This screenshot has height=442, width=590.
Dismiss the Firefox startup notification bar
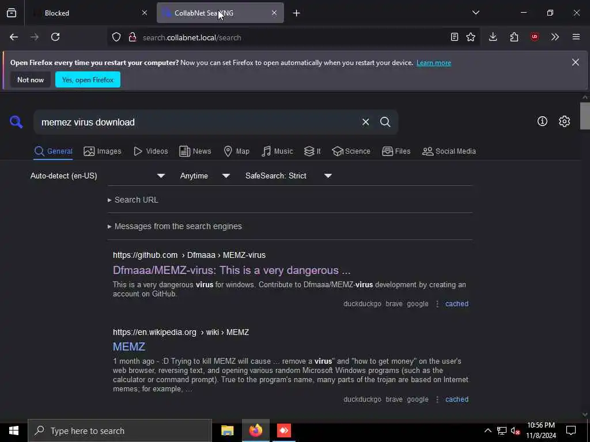pos(576,62)
